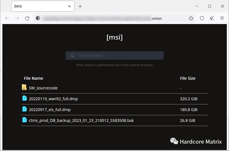This screenshot has width=229, height=151.
Task: Click the file icon of ctms_prod_DB_backup
Action: (24, 120)
